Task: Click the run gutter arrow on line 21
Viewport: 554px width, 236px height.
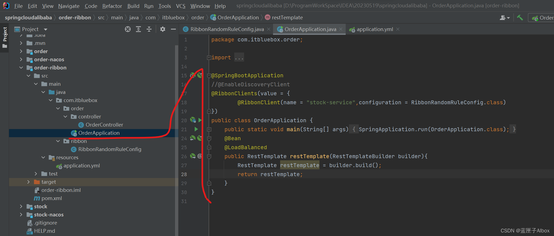Action: click(196, 129)
